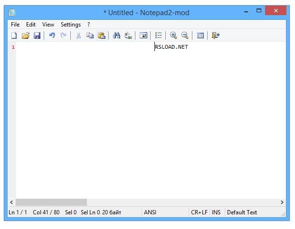This screenshot has width=295, height=229.
Task: Click the Notepad2 application icon in the title bar
Action: coord(12,12)
